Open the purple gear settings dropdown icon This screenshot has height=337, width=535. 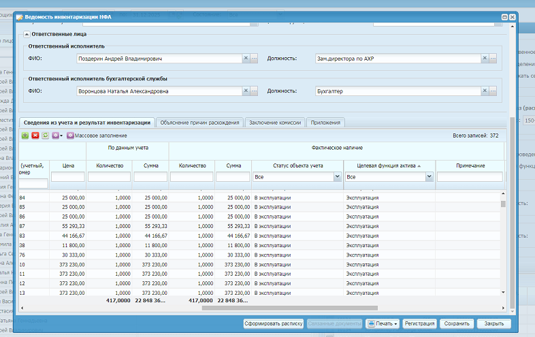point(56,136)
